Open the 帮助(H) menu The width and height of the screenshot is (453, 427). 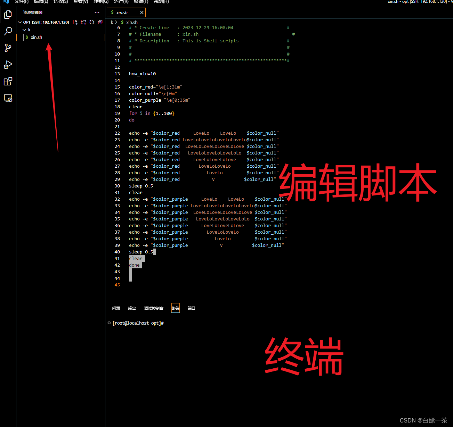coord(161,1)
